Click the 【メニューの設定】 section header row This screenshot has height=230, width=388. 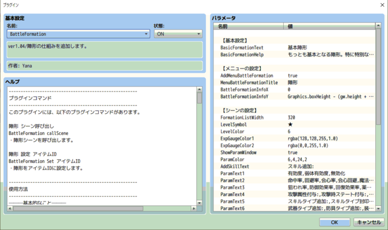[x=294, y=68]
